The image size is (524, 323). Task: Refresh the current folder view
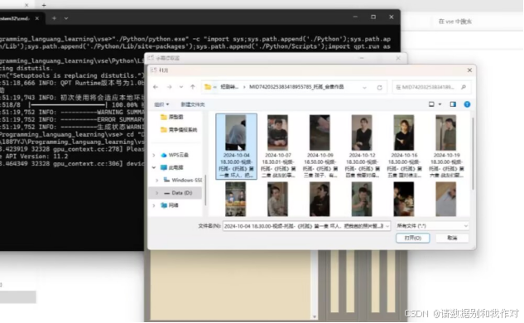[379, 88]
